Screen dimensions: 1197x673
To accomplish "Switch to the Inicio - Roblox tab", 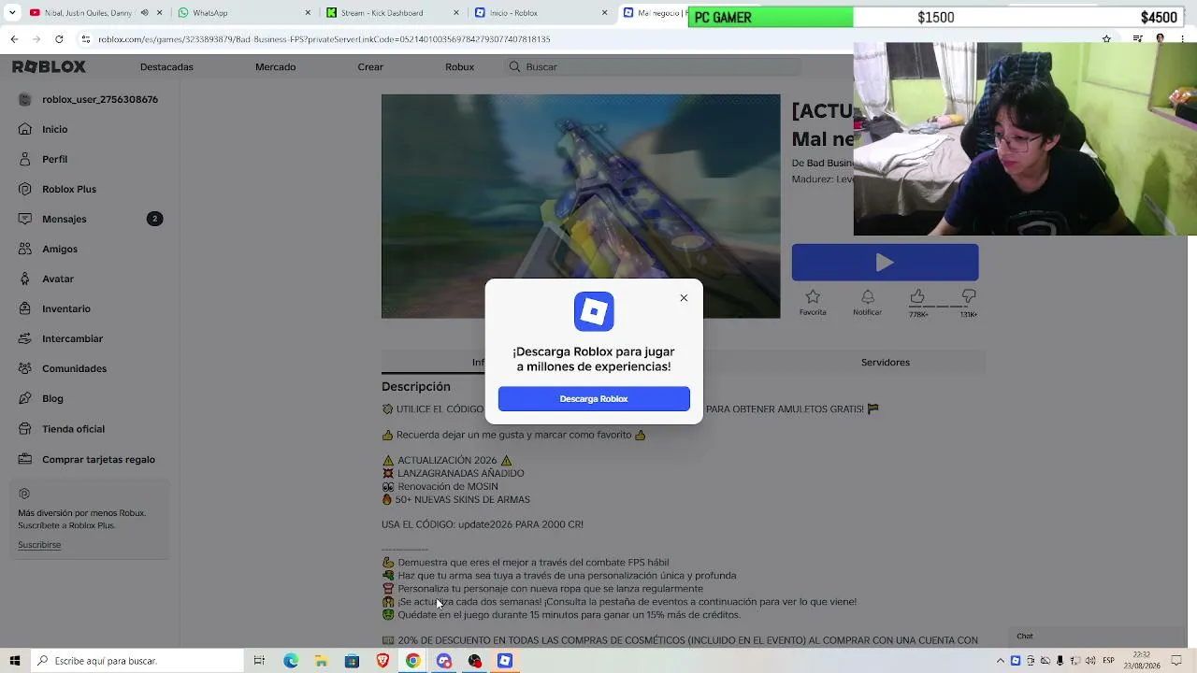I will click(x=541, y=13).
